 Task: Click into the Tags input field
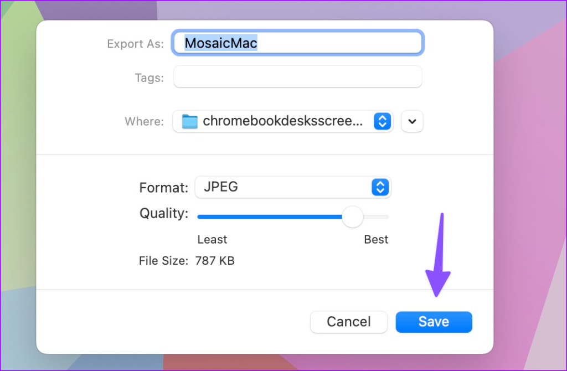298,77
